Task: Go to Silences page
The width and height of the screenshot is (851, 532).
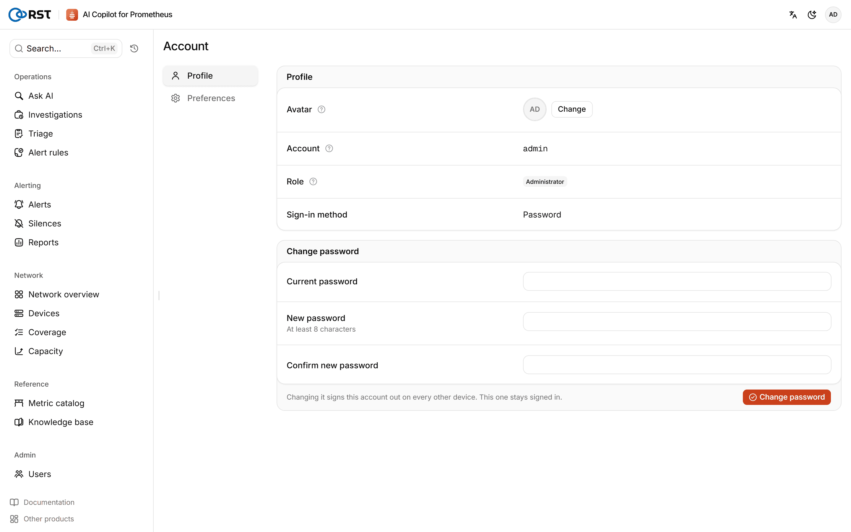Action: point(45,223)
